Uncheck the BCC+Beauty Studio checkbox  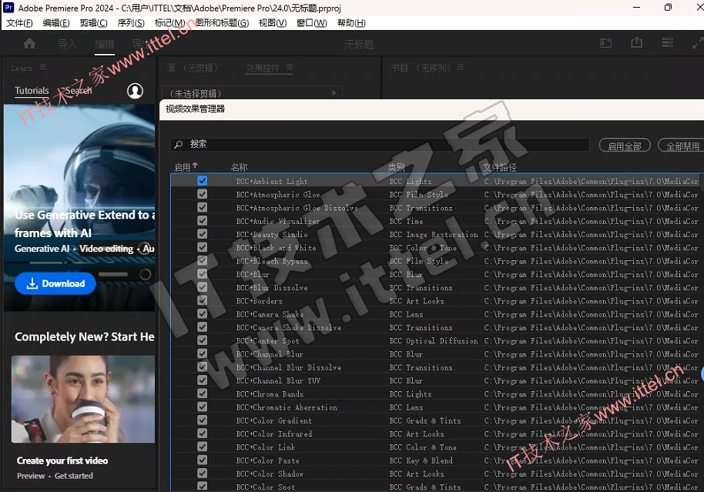point(203,234)
